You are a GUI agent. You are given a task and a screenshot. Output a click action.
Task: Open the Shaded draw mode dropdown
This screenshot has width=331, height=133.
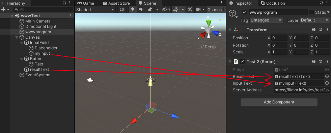(95, 9)
